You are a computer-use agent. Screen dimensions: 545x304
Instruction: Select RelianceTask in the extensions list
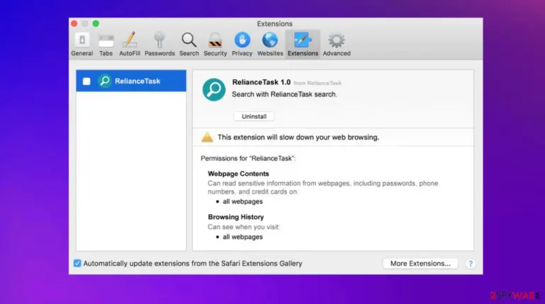tap(131, 81)
